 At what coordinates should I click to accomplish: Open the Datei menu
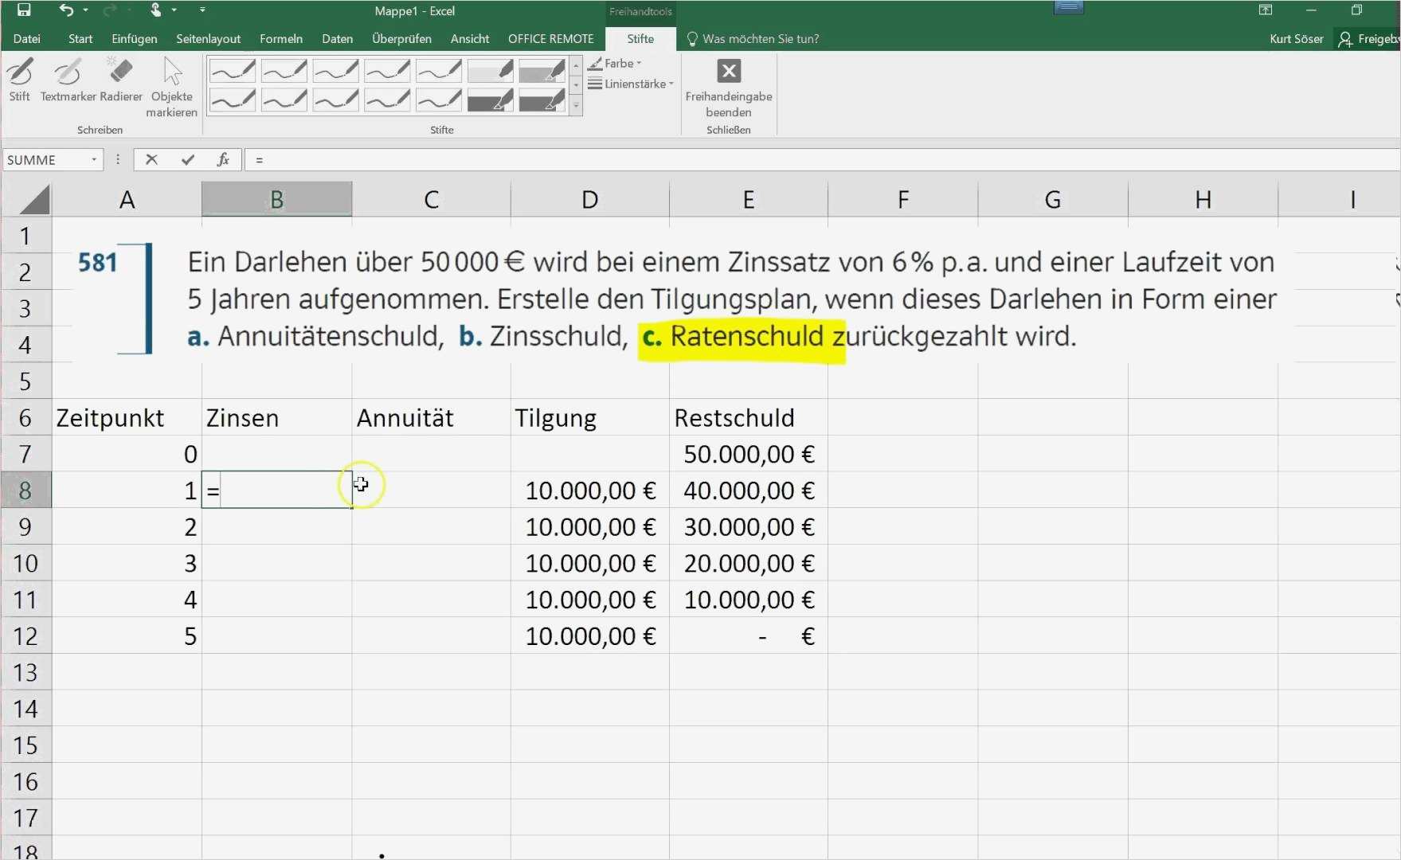point(26,38)
